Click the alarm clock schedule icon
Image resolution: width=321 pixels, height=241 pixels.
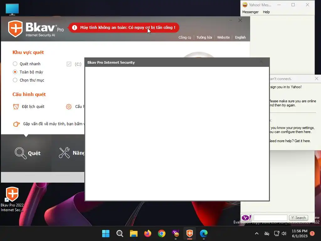16,107
